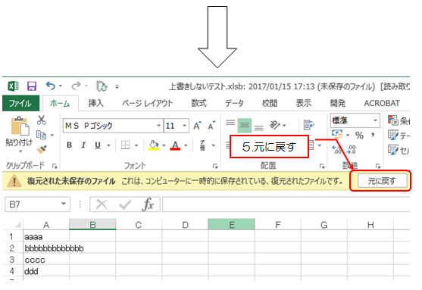Click the Copy icon

(42, 135)
